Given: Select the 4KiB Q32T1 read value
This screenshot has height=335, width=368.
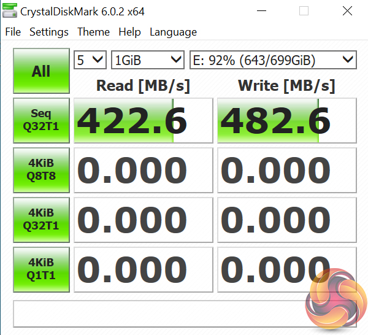Looking at the screenshot, I should (144, 220).
